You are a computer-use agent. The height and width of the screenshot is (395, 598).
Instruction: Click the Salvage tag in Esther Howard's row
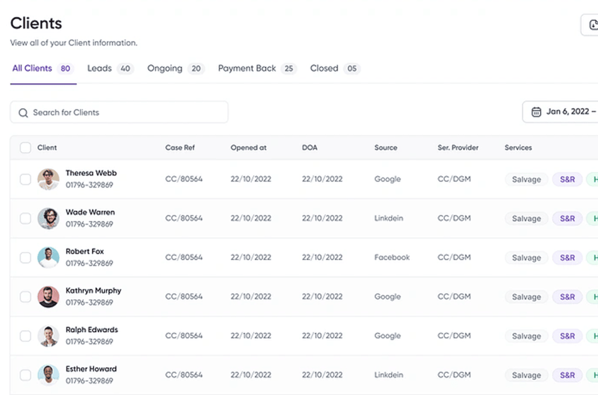pyautogui.click(x=526, y=375)
